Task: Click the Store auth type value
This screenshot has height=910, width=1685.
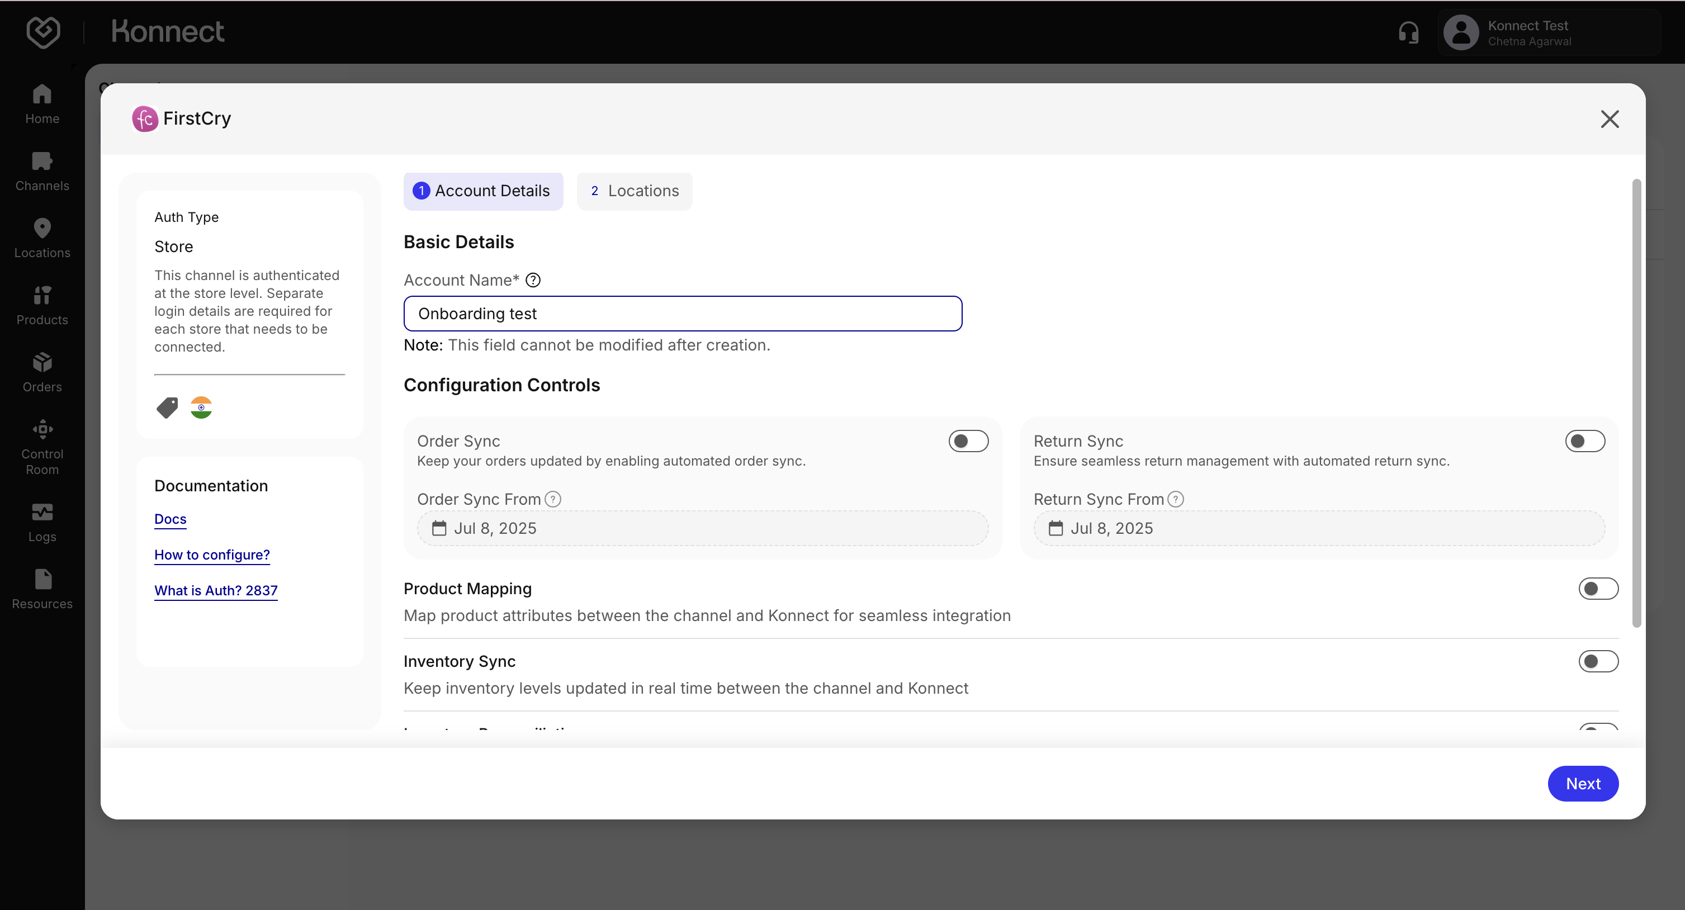Action: (173, 247)
